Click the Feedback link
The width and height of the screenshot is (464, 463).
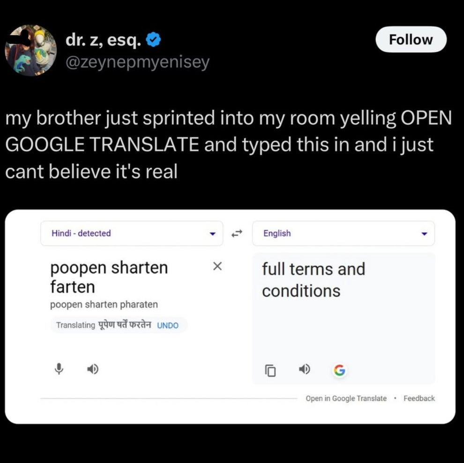tap(419, 398)
